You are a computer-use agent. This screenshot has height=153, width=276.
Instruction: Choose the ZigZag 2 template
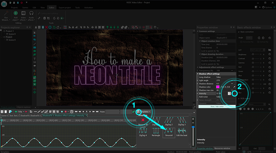tap(169, 121)
